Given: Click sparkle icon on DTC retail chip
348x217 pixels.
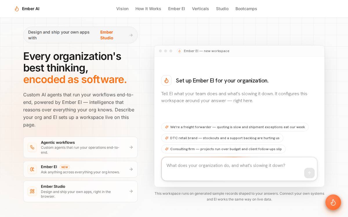Looking at the screenshot, I should [167, 138].
